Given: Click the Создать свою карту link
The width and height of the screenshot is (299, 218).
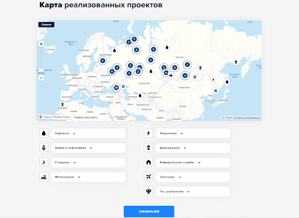Looking at the screenshot, I should tap(85, 117).
